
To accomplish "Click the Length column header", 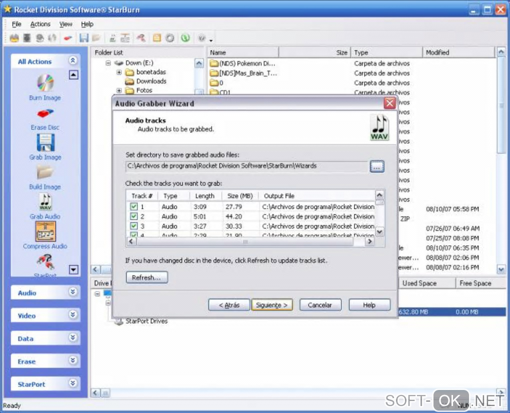I will click(x=206, y=196).
